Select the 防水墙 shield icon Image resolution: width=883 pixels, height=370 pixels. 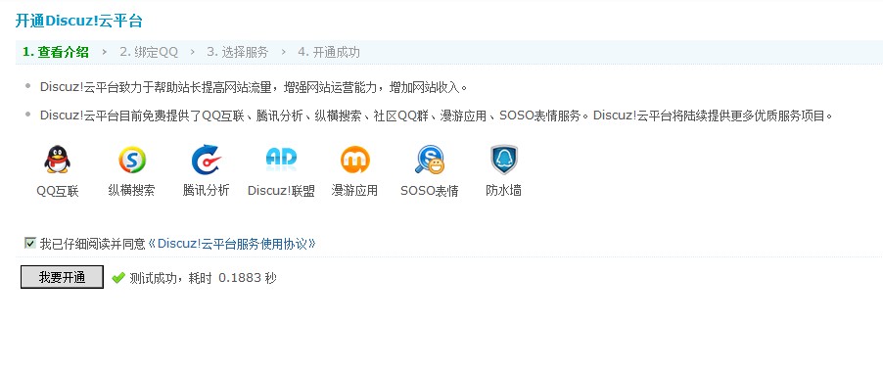(x=503, y=160)
